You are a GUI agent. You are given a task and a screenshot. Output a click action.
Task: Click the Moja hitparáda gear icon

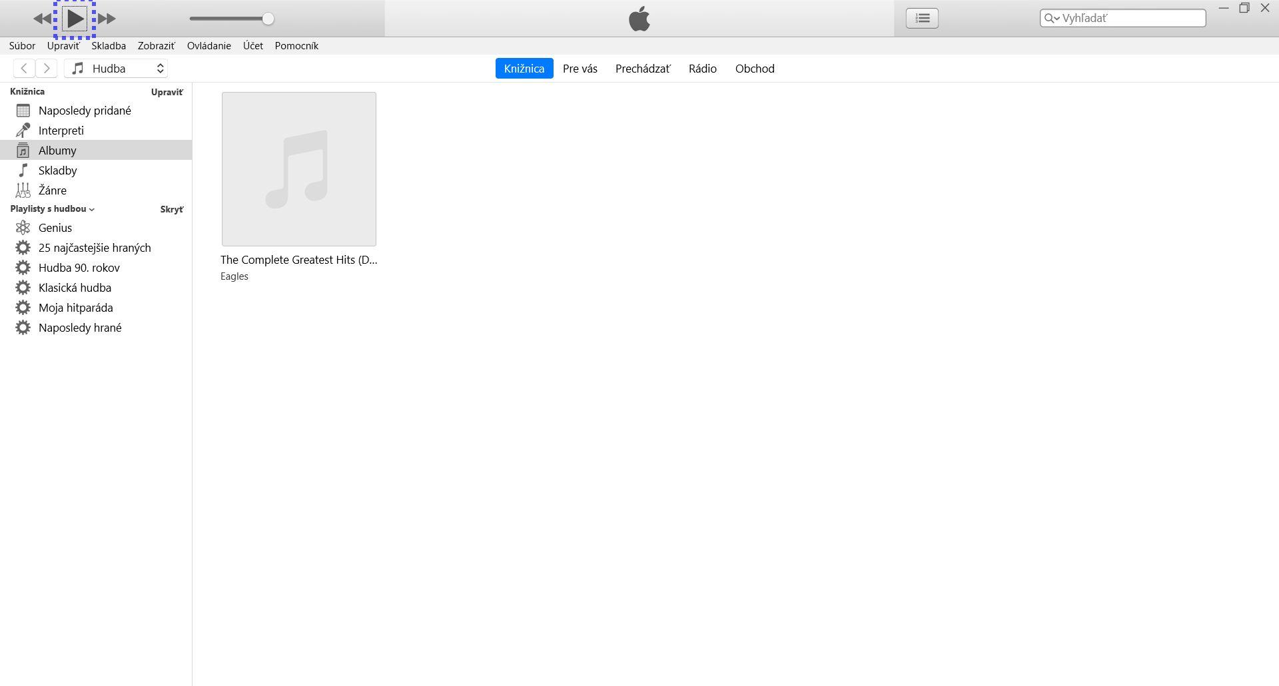tap(23, 308)
